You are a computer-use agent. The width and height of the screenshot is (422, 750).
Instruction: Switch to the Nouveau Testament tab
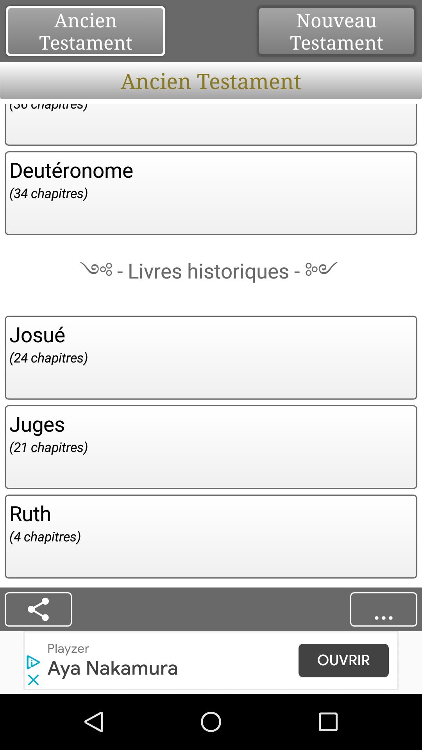[x=336, y=31]
